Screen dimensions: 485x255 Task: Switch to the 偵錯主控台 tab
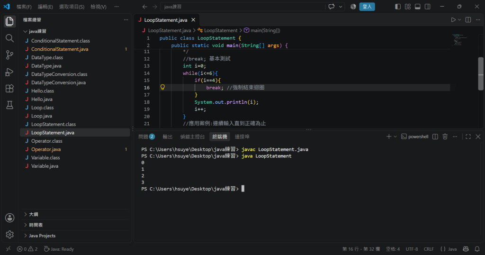click(x=192, y=137)
